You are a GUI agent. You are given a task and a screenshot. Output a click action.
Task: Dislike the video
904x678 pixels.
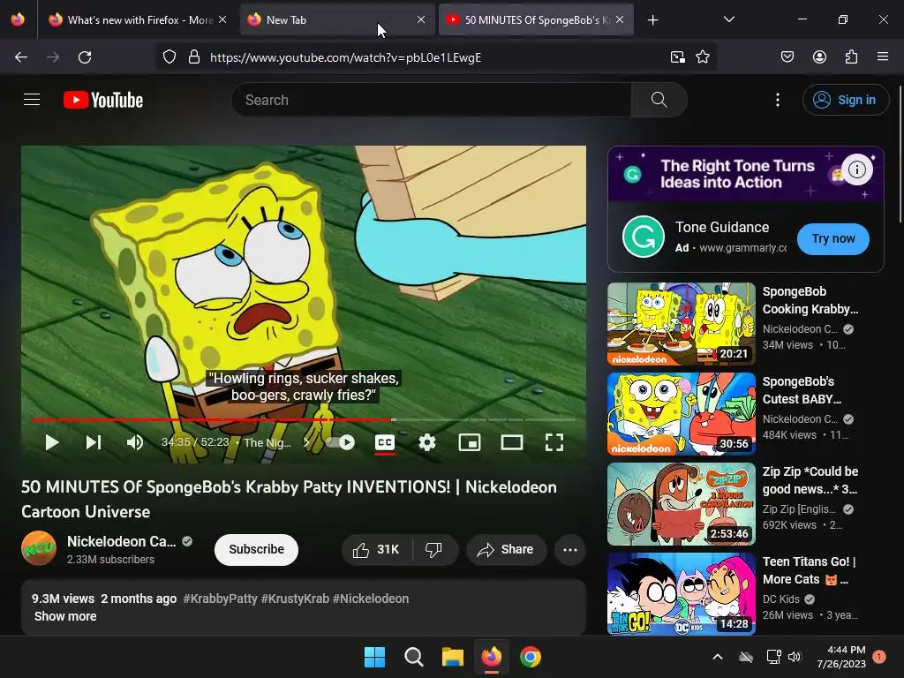[x=434, y=549]
